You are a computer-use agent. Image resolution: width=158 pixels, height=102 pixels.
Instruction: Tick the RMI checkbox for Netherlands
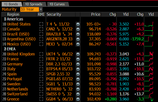41,89
